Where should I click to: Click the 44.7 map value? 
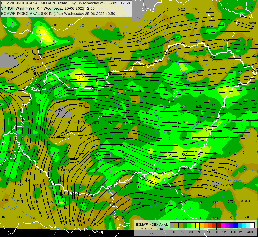[x=54, y=57]
